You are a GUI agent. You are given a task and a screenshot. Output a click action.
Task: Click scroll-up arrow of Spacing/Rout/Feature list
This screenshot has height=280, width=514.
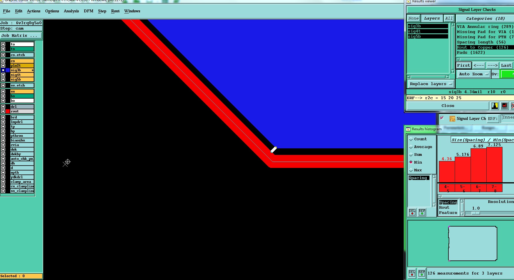tap(462, 201)
